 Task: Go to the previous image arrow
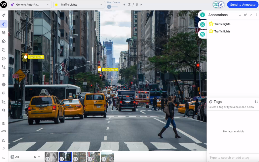tap(124, 5)
